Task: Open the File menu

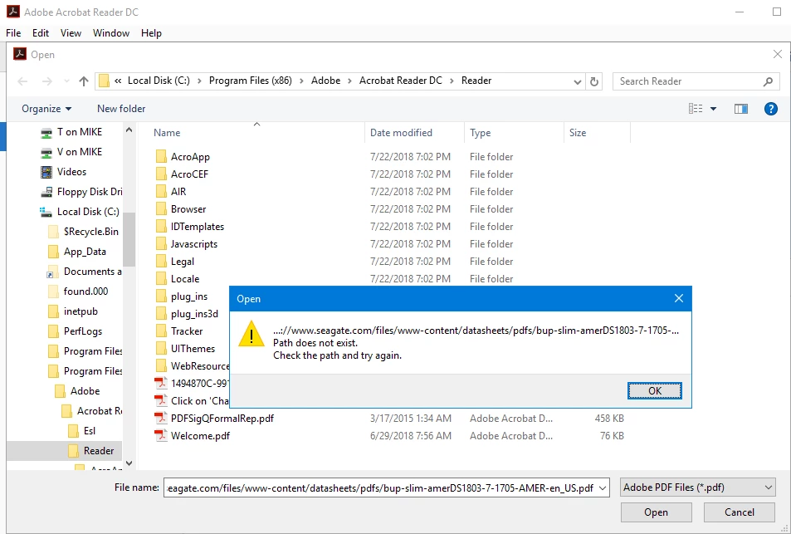Action: tap(13, 33)
